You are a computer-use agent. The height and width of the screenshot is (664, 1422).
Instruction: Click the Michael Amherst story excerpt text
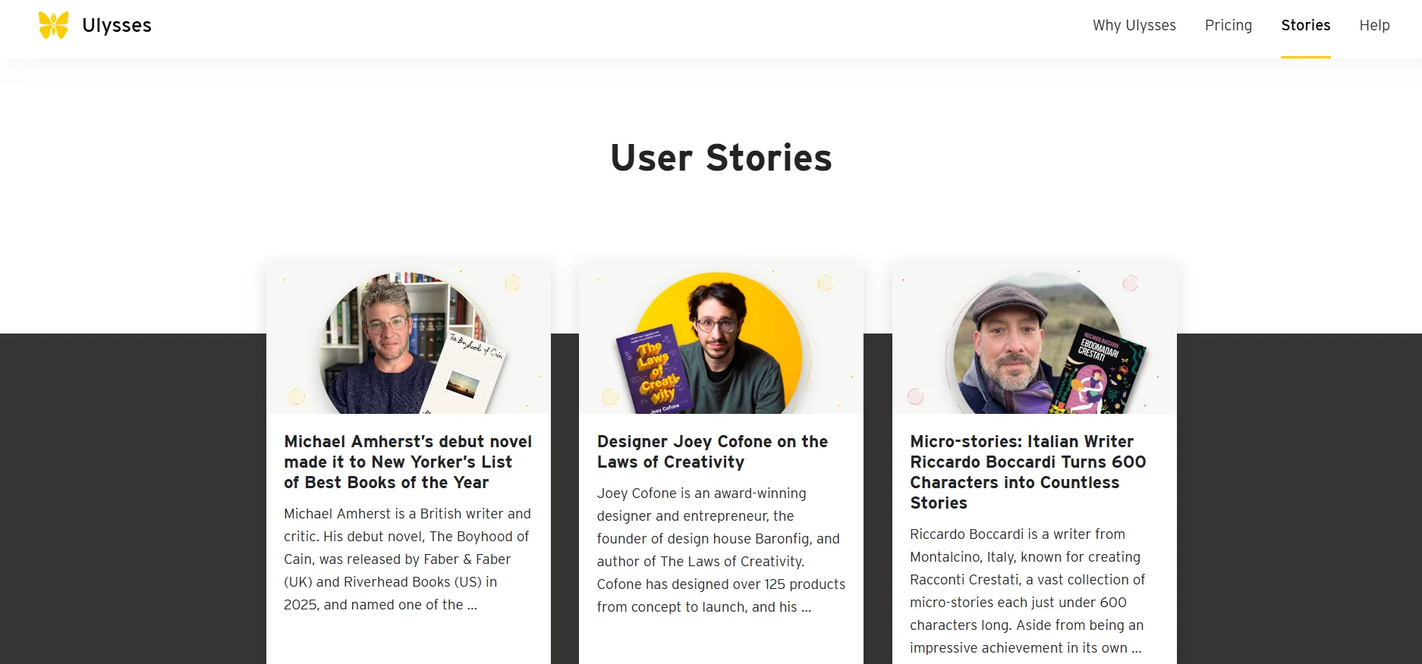[407, 559]
